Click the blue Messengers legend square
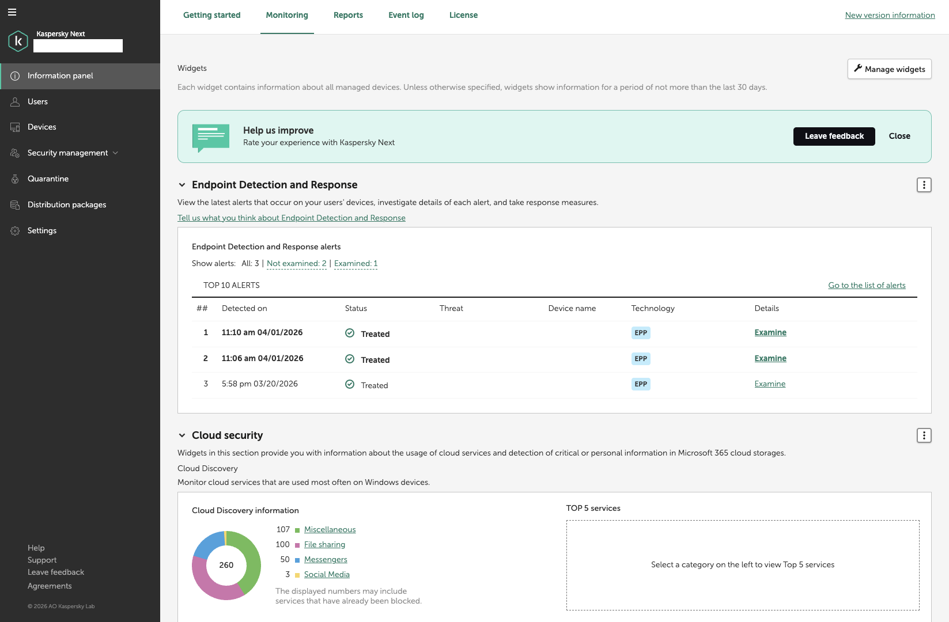 click(297, 560)
